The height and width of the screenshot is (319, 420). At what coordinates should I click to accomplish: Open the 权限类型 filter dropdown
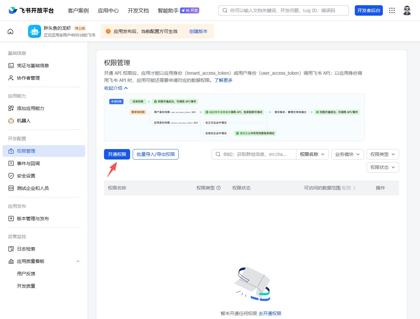383,154
